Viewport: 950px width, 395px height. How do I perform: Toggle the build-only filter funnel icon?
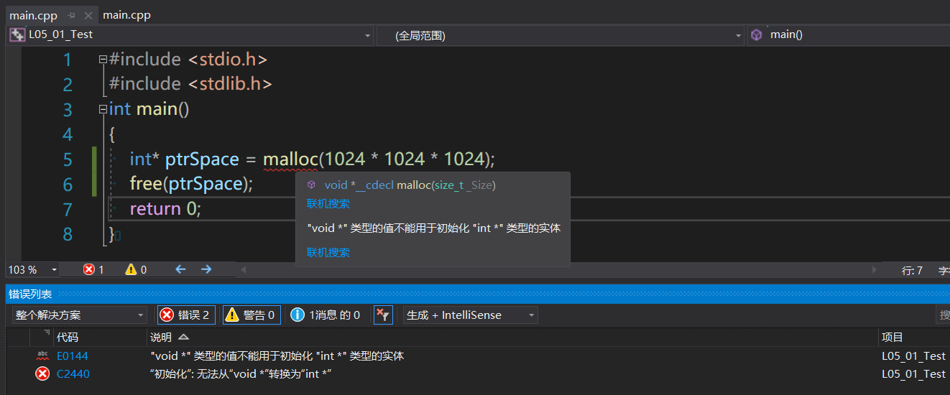pyautogui.click(x=383, y=315)
